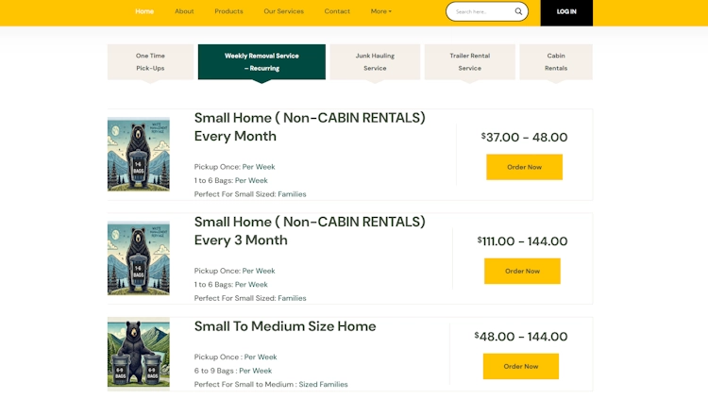
Task: Click Small To Medium Size Home title
Action: pyautogui.click(x=285, y=326)
